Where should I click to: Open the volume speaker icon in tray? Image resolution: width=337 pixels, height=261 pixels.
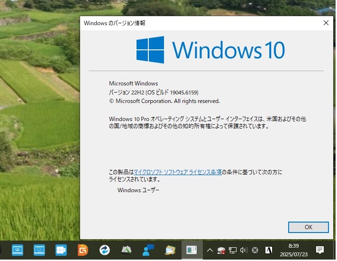[244, 250]
